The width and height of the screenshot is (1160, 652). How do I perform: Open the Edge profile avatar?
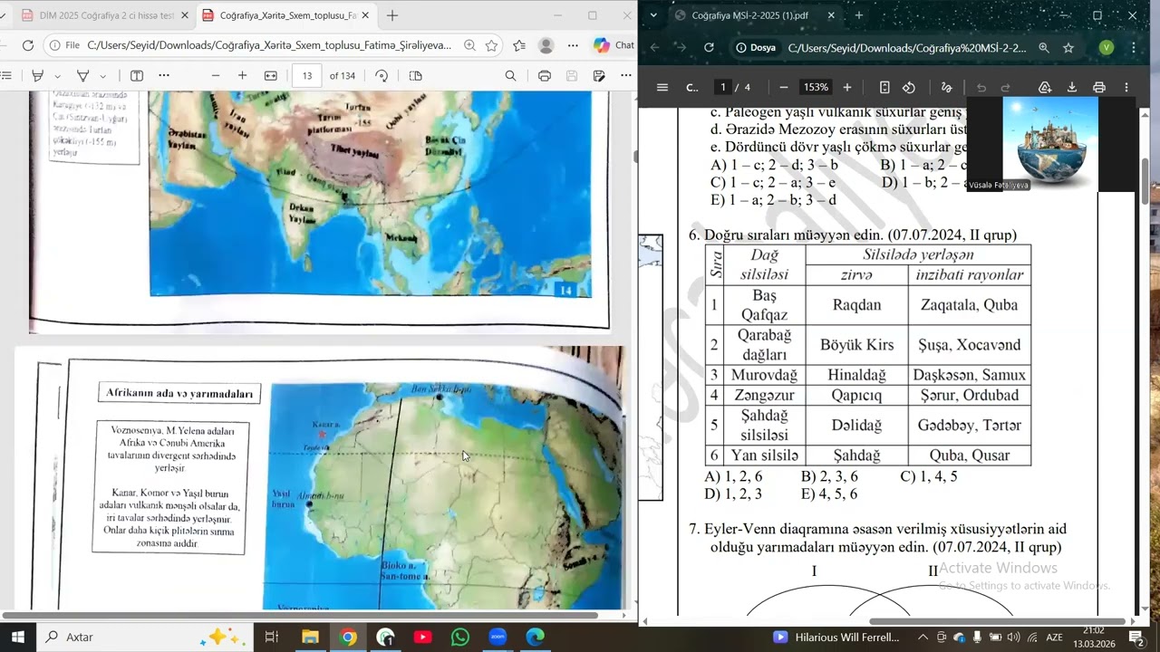coord(546,45)
